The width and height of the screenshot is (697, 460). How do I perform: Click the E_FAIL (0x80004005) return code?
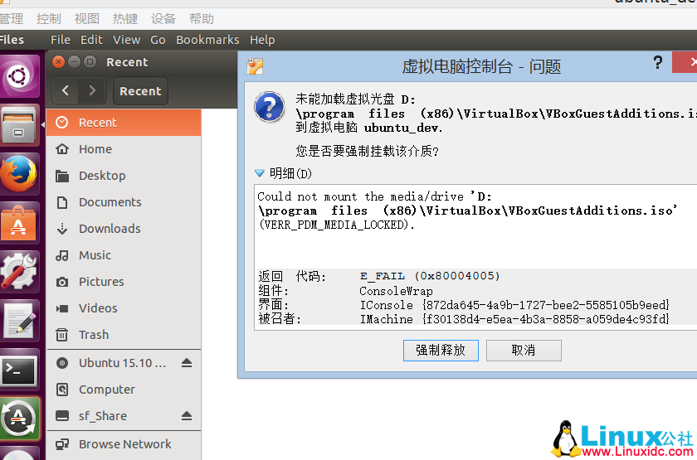pyautogui.click(x=430, y=276)
